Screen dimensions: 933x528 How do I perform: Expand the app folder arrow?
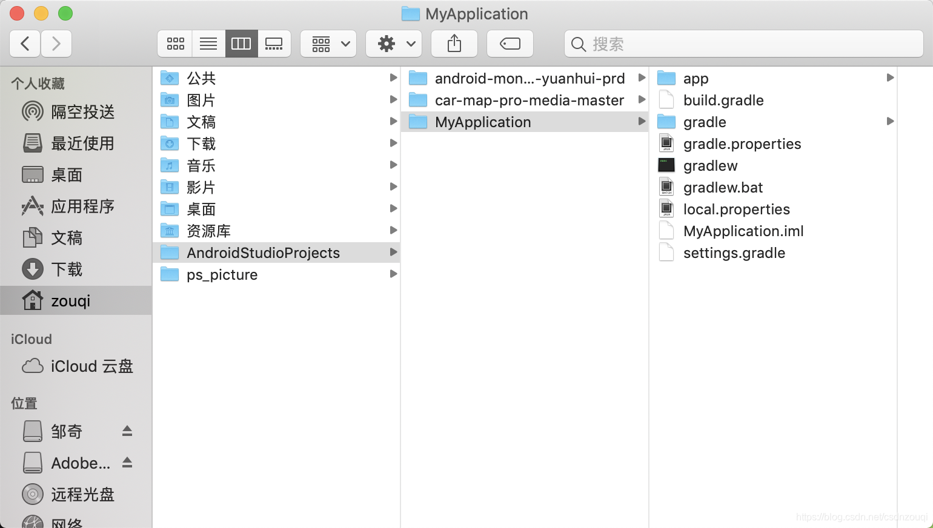(x=890, y=78)
